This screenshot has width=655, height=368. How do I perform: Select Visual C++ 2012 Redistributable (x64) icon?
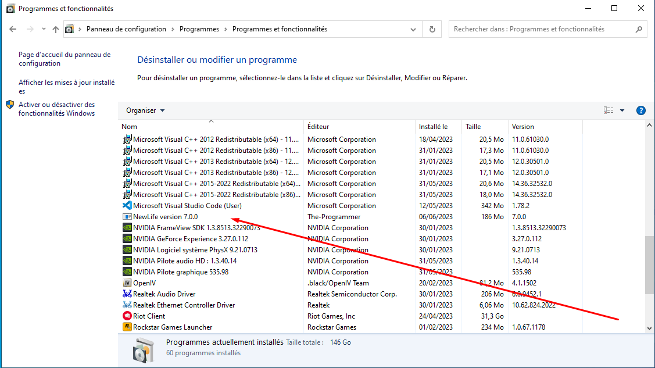pyautogui.click(x=127, y=139)
